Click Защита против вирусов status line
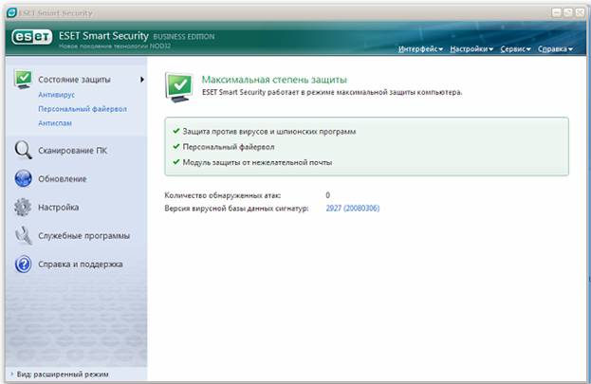The image size is (591, 384). [x=271, y=131]
